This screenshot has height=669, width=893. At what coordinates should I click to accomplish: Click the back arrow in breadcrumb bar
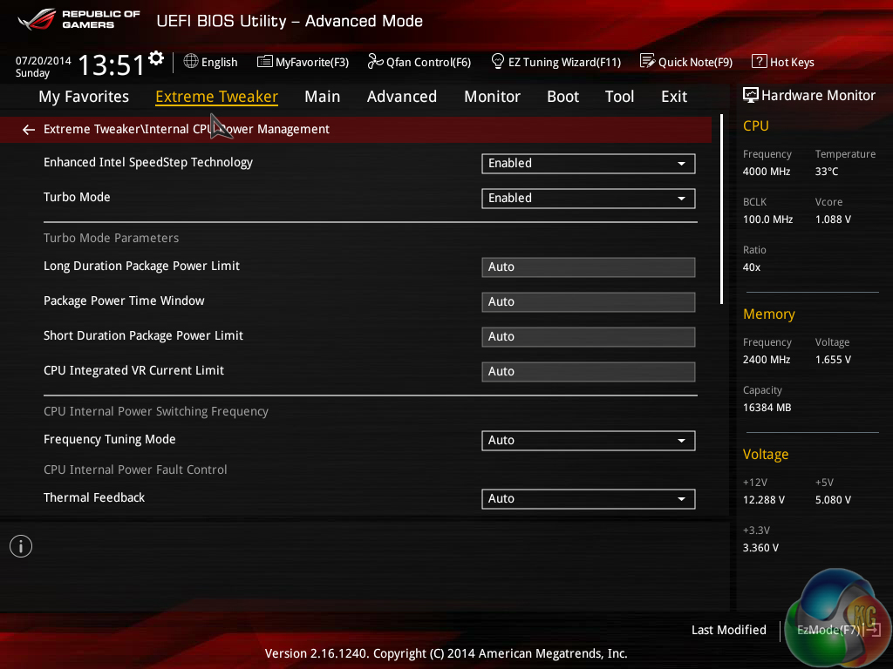point(29,130)
